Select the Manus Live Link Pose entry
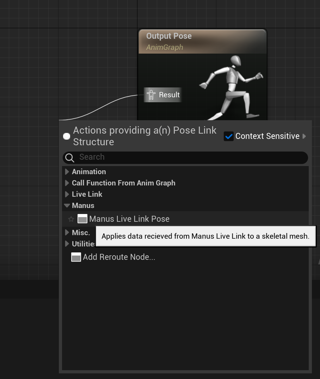The image size is (320, 379). pos(129,219)
